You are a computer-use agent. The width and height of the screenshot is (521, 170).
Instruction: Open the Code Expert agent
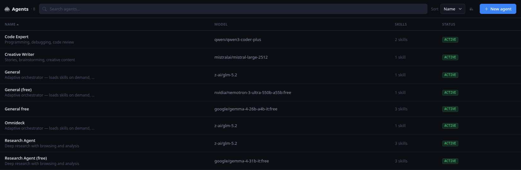[x=260, y=39]
